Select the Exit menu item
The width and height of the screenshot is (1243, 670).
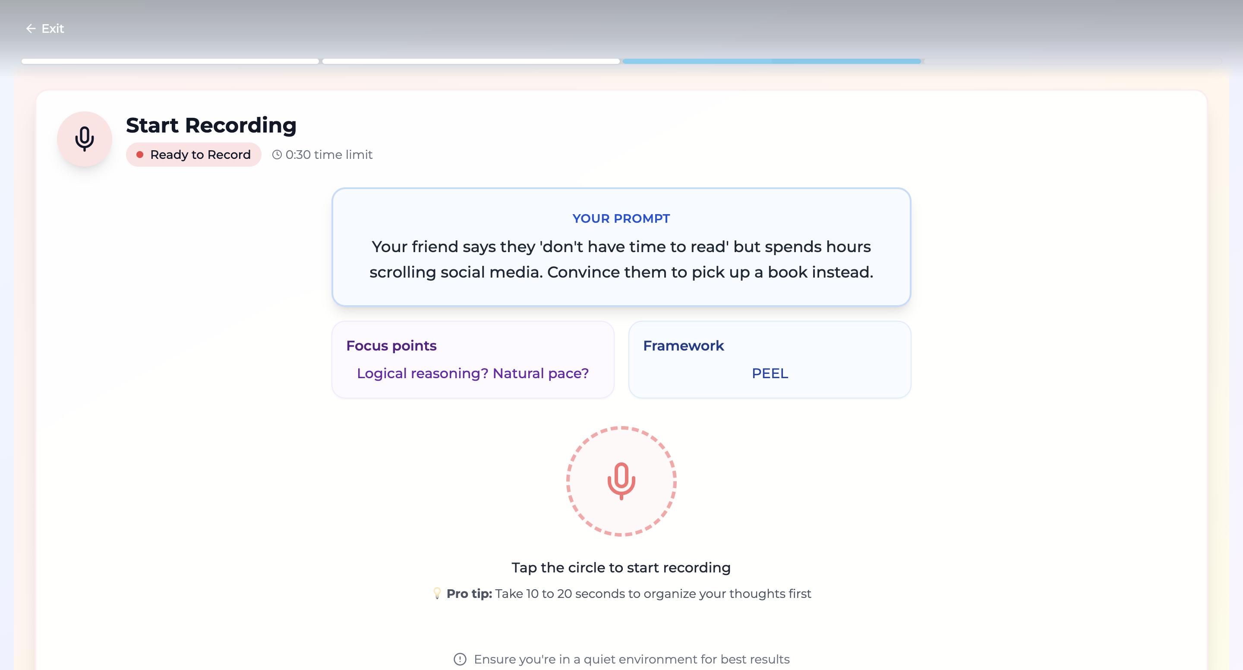(x=53, y=28)
